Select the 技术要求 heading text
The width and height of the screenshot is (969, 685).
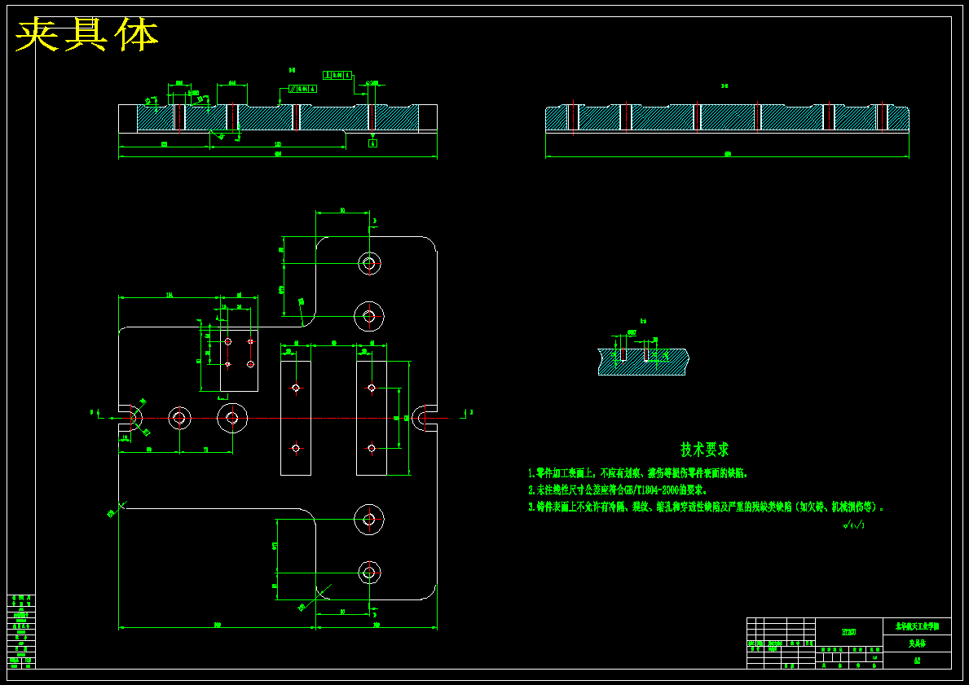coord(705,450)
